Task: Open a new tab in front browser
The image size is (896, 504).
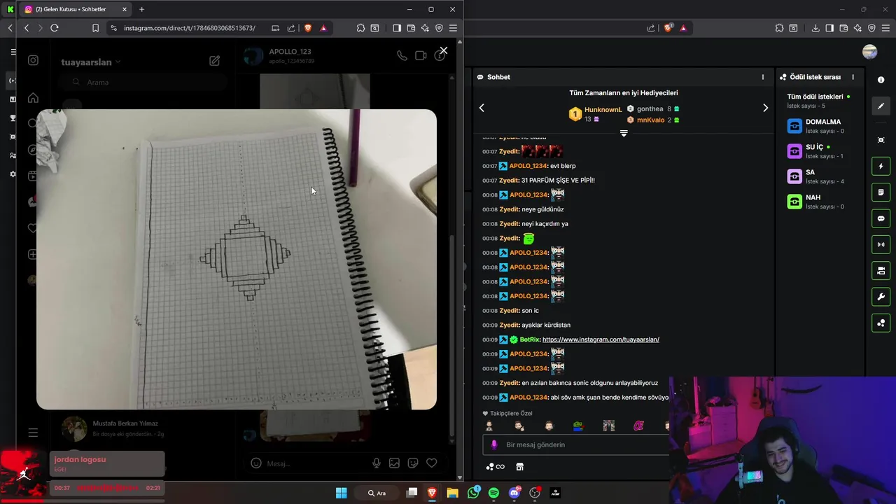Action: pos(141,9)
